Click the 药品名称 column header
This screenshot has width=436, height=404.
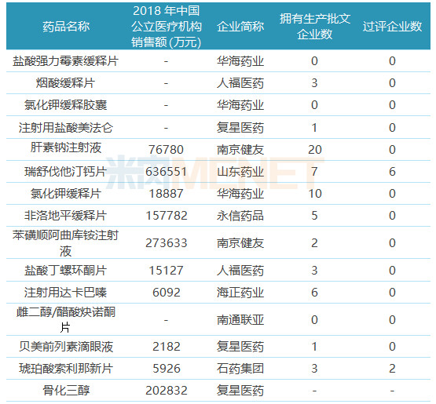pyautogui.click(x=66, y=27)
